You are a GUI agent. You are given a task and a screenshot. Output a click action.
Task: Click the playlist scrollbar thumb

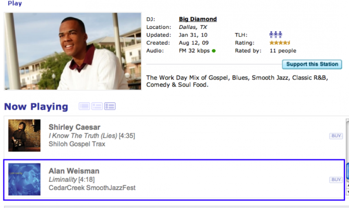347,172
